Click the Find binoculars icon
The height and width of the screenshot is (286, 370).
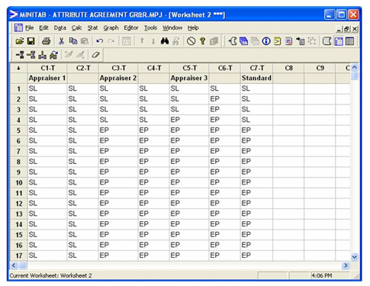click(x=165, y=41)
